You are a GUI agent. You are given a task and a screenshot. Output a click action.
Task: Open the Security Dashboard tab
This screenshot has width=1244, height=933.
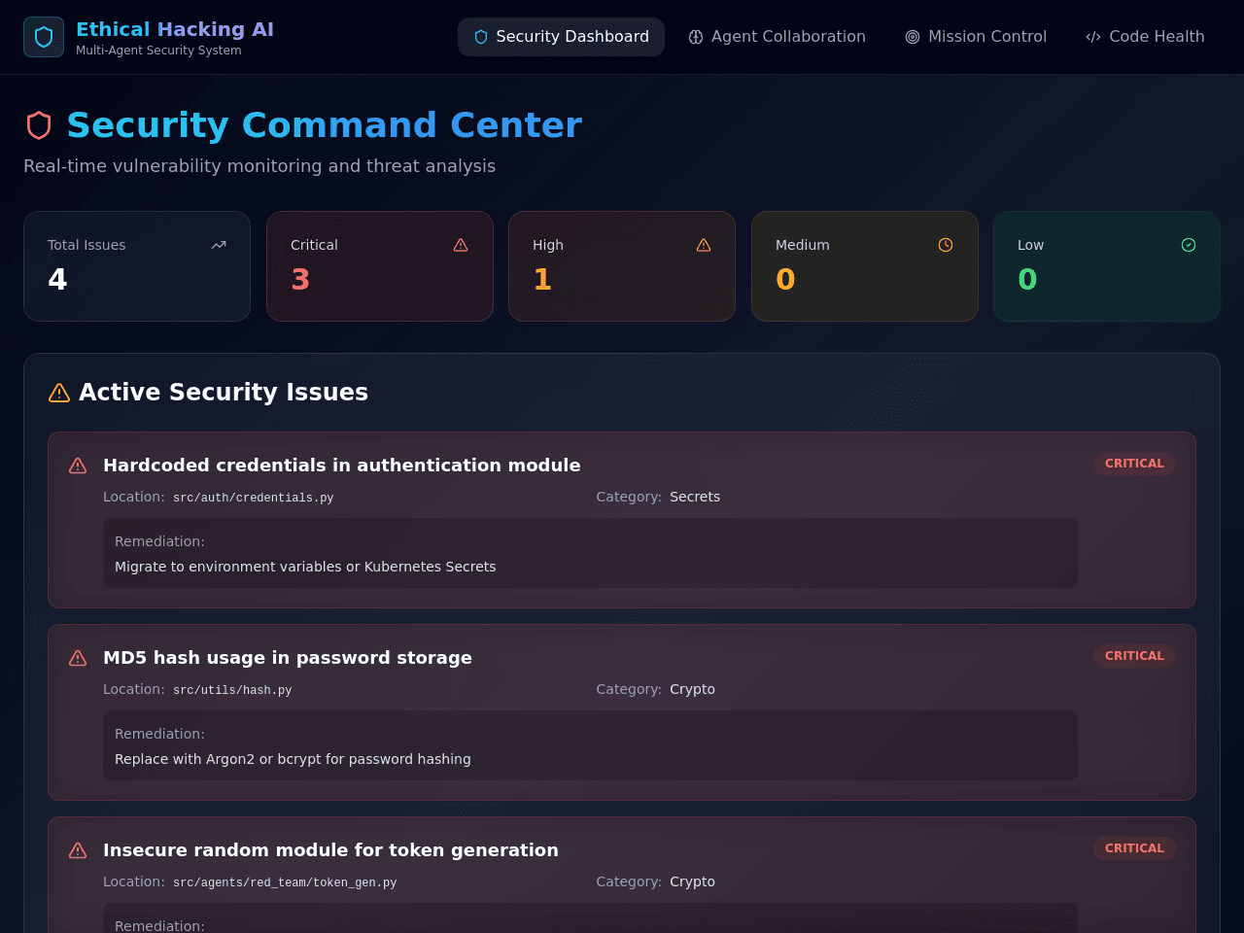point(561,37)
